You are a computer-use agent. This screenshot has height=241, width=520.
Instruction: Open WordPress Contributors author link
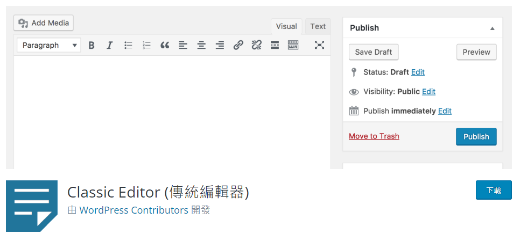point(134,210)
